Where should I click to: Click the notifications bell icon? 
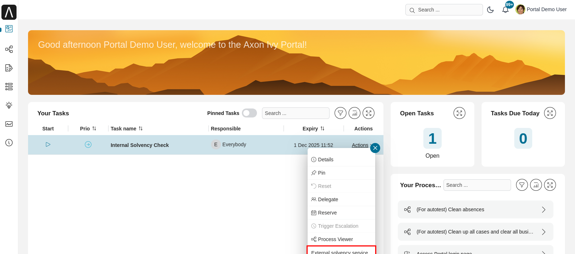tap(505, 10)
